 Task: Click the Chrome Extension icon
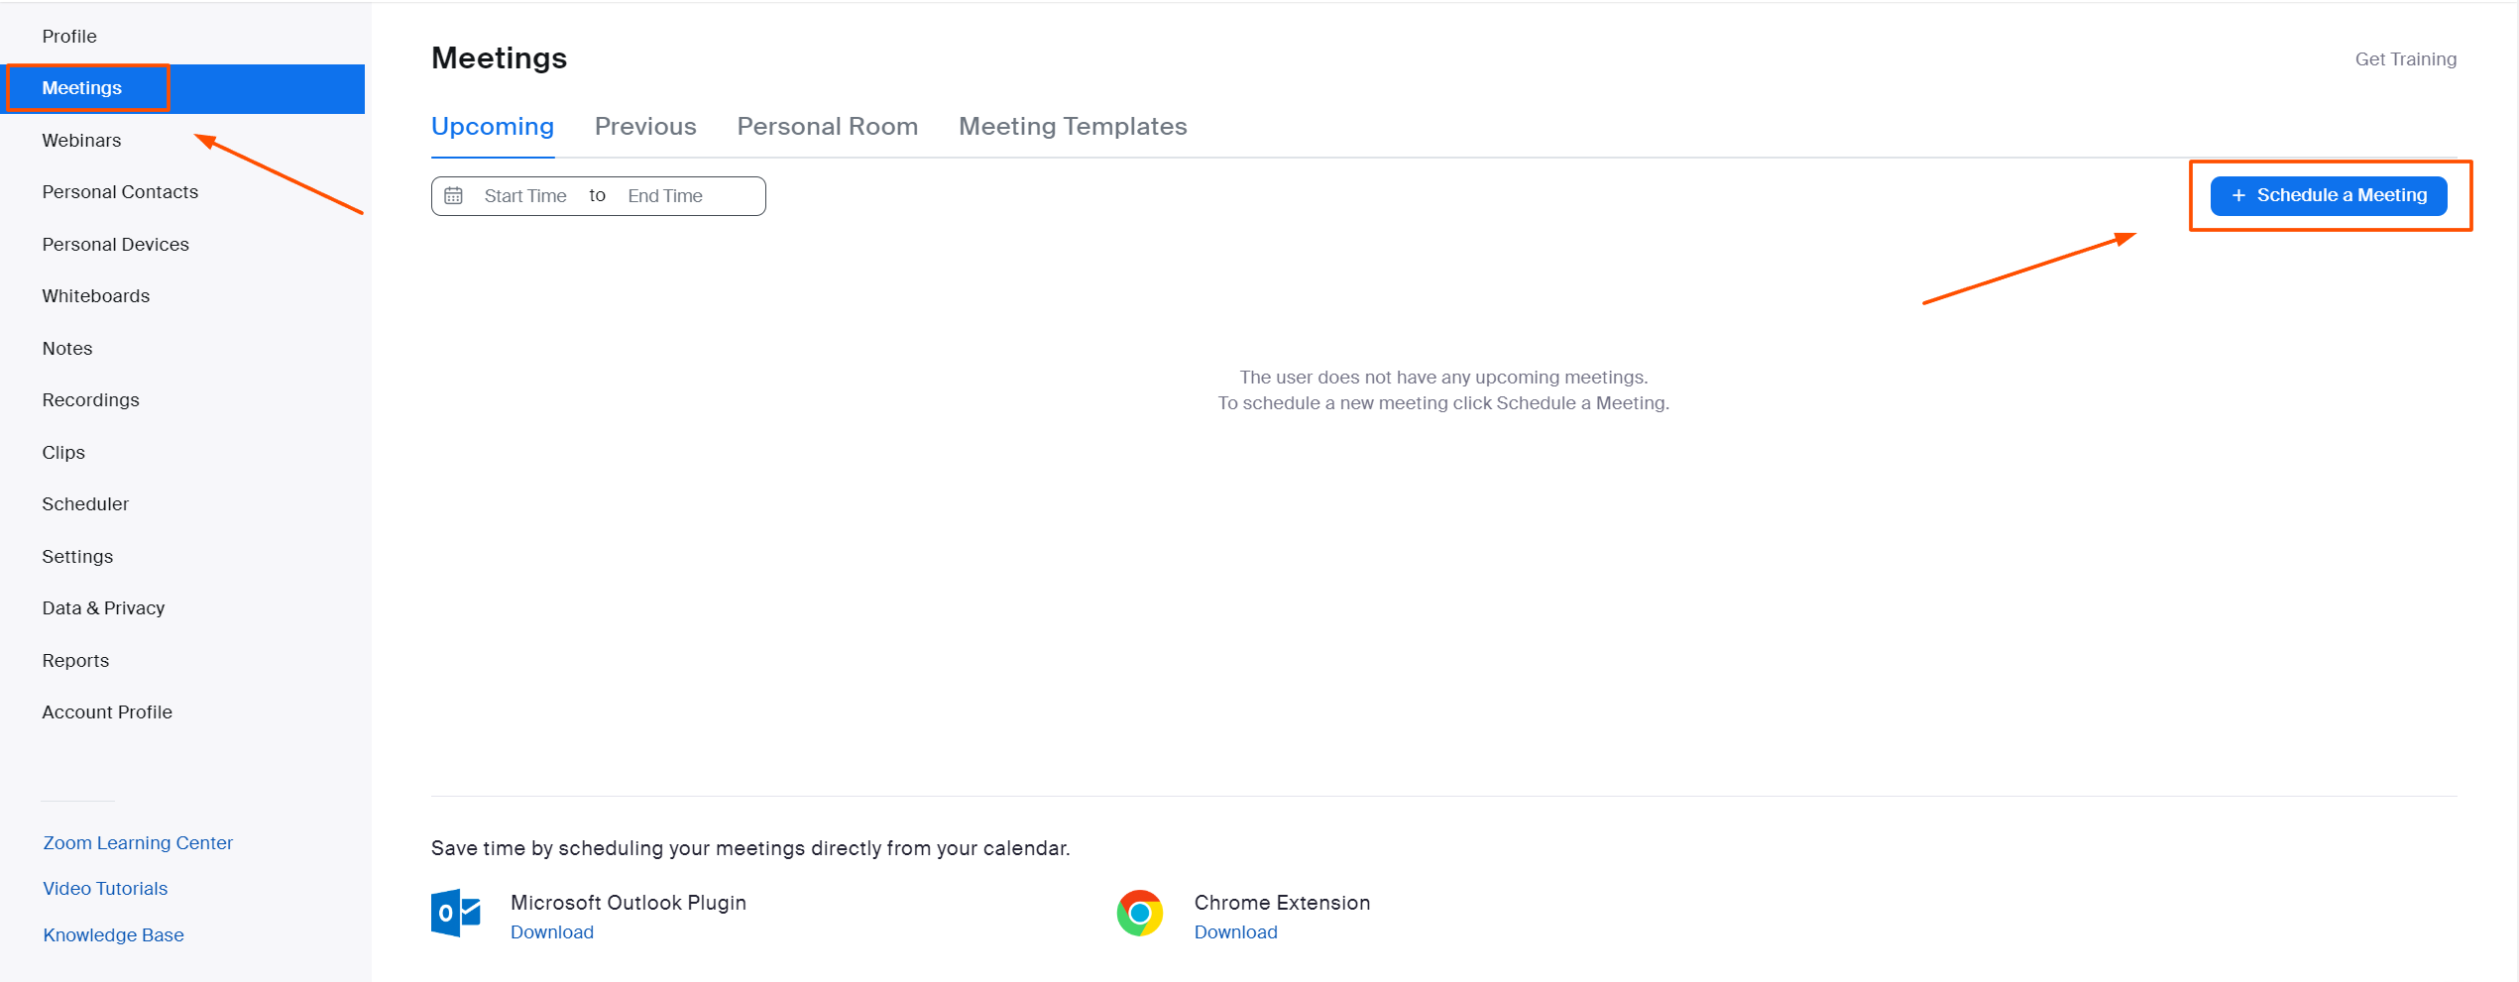pos(1140,913)
